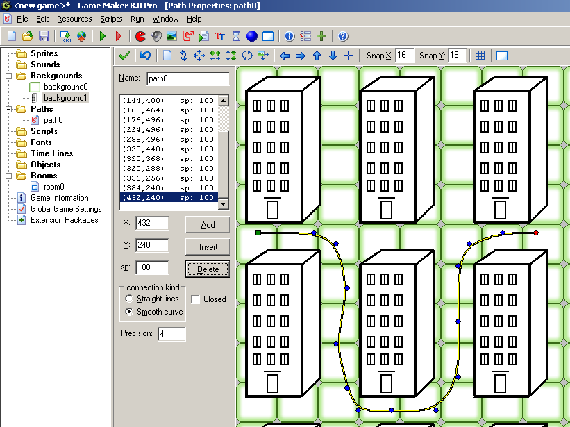Viewport: 570px width, 427px height.
Task: Collapse the Backgrounds folder in resource tree
Action: 9,76
